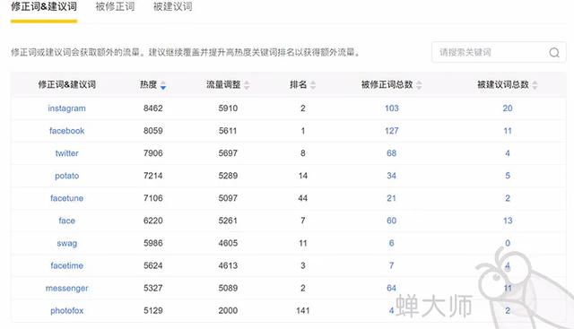Sort by 流量调整 column arrow
The height and width of the screenshot is (329, 574).
click(x=247, y=85)
